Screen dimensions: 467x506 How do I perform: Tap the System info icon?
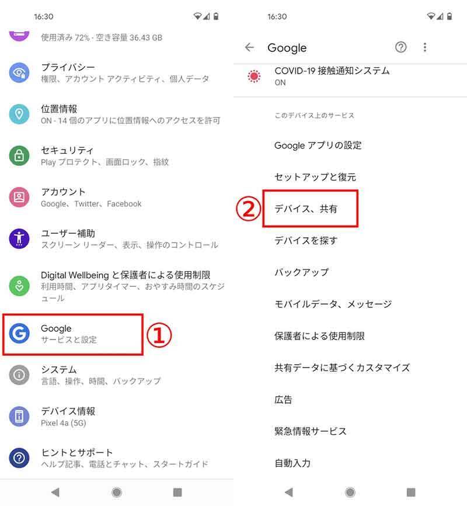pyautogui.click(x=19, y=375)
